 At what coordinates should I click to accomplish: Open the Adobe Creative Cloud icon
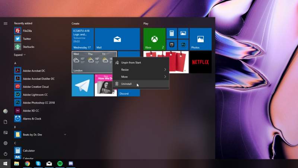pos(18,87)
